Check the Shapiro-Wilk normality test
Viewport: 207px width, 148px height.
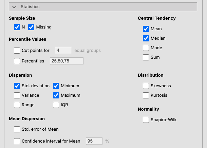pos(146,120)
